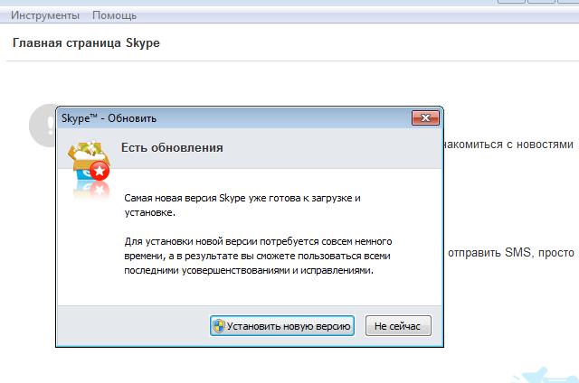Click the paragraph starting with Самая новая версия
This screenshot has height=383, width=579.
click(242, 204)
